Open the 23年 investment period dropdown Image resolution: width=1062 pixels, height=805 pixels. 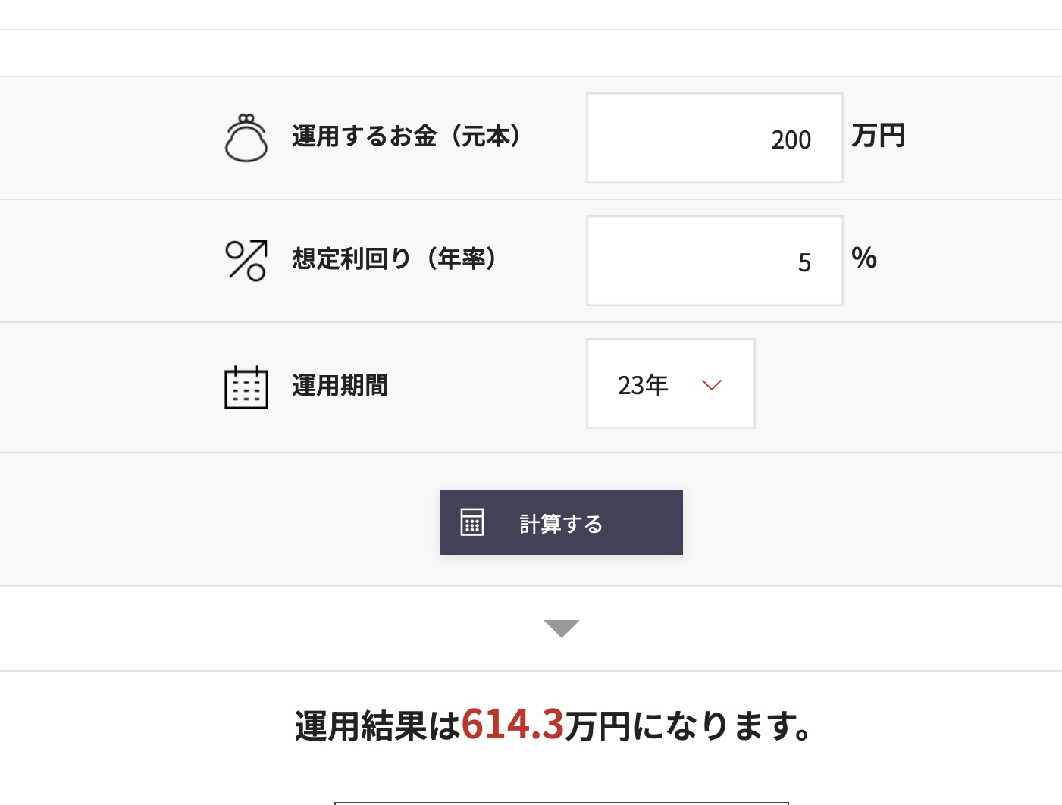[x=671, y=384]
